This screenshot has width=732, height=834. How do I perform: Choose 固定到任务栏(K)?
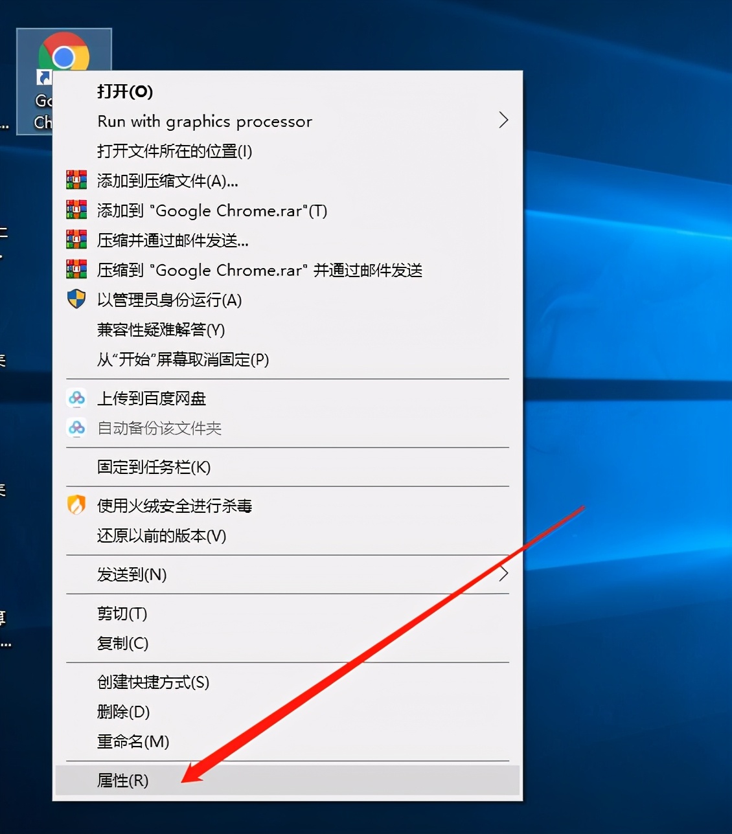point(288,467)
